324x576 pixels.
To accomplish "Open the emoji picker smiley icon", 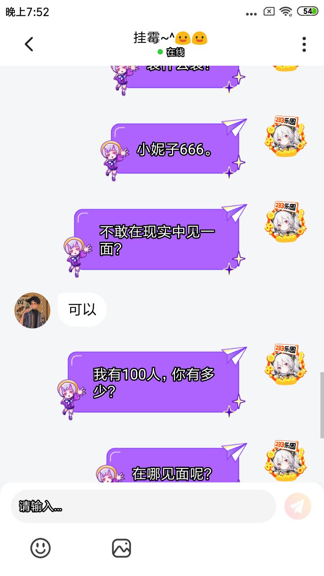I will (x=40, y=548).
